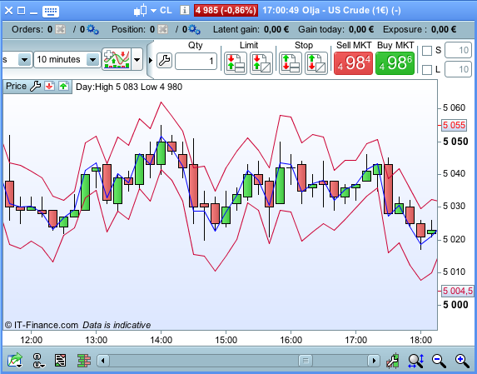The height and width of the screenshot is (374, 477).
Task: Place second Limit order with options icon
Action: (x=261, y=63)
